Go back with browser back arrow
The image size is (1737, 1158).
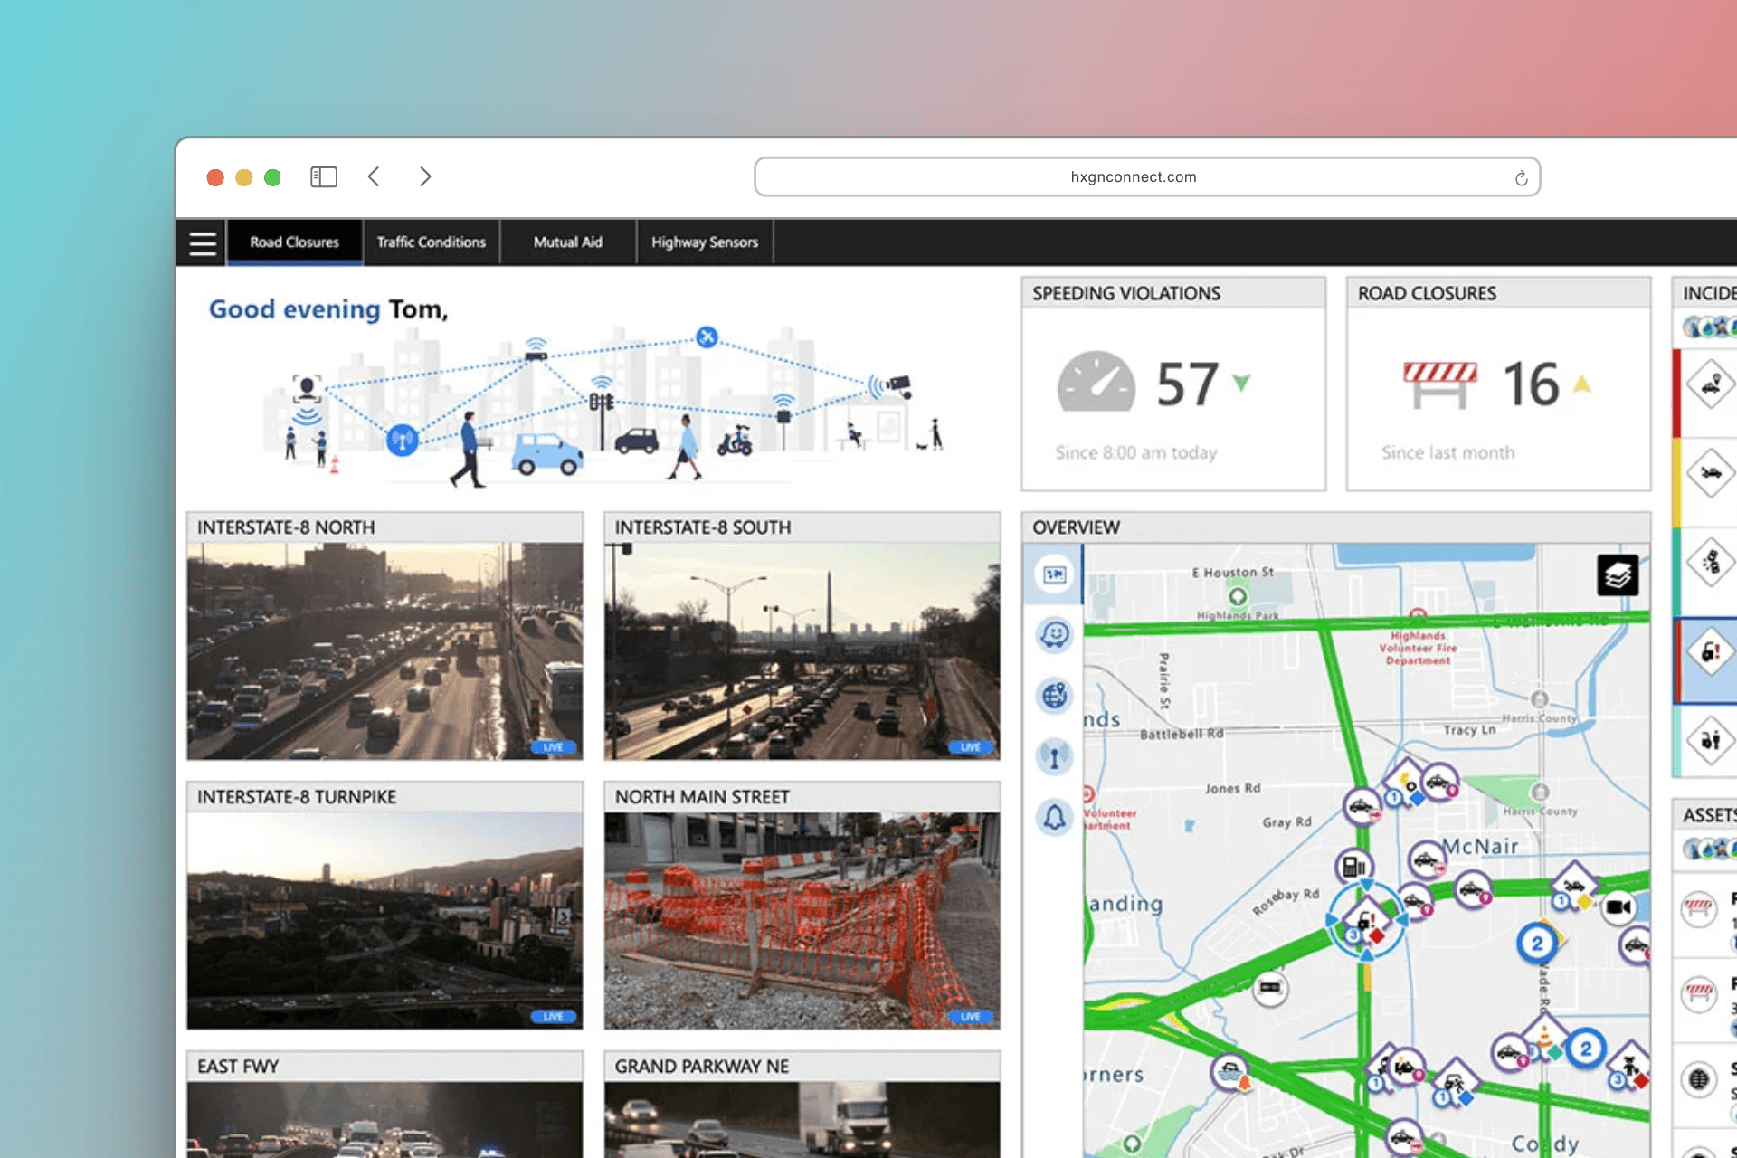pyautogui.click(x=375, y=176)
